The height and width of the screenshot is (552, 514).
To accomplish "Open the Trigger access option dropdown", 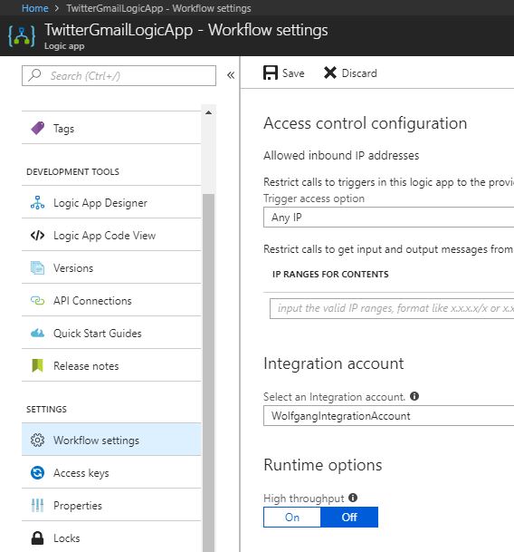I will click(x=388, y=218).
